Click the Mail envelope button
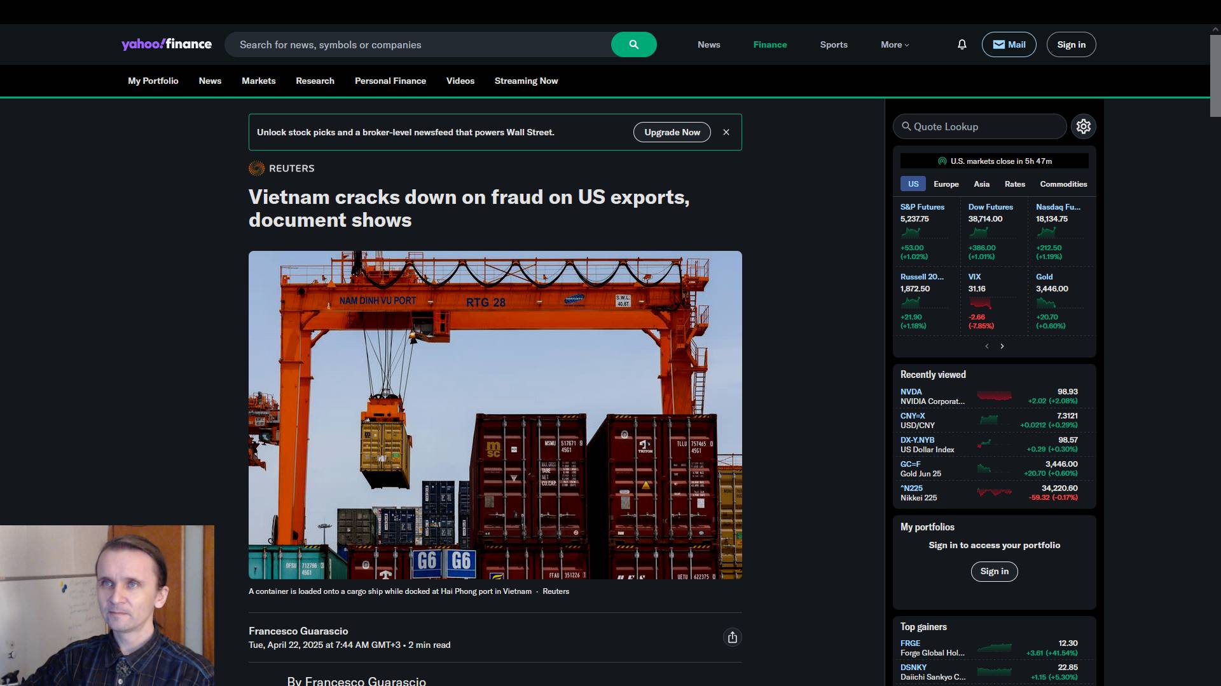The height and width of the screenshot is (686, 1221). [x=1009, y=44]
